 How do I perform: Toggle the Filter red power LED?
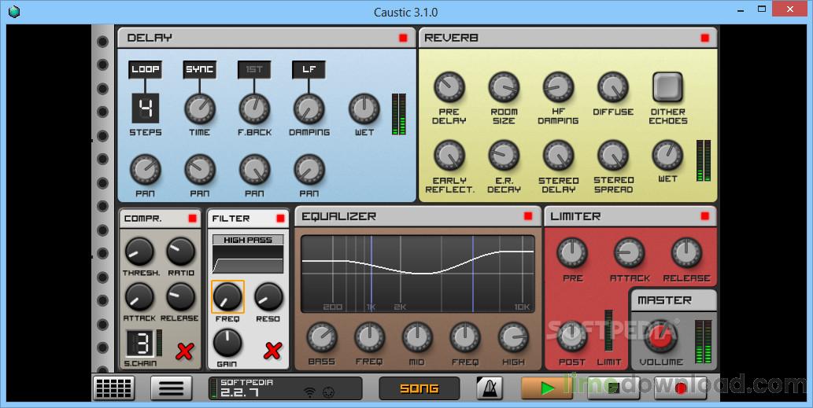280,219
